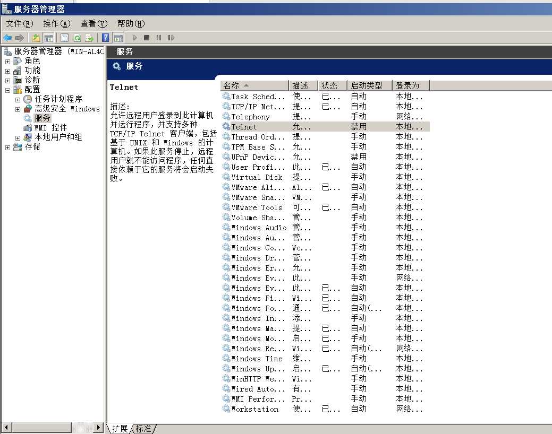Select the Thread Ord... service row
The width and height of the screenshot is (552, 434).
325,136
